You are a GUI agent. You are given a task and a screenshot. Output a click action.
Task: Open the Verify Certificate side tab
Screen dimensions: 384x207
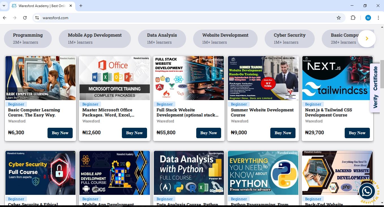coord(375,87)
